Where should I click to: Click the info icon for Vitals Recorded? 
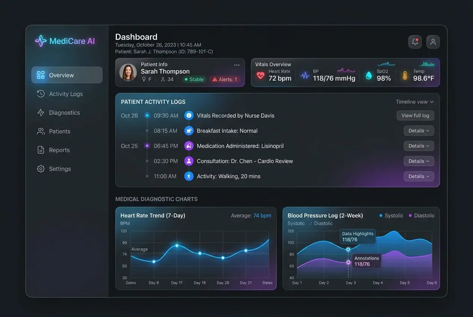(x=189, y=116)
